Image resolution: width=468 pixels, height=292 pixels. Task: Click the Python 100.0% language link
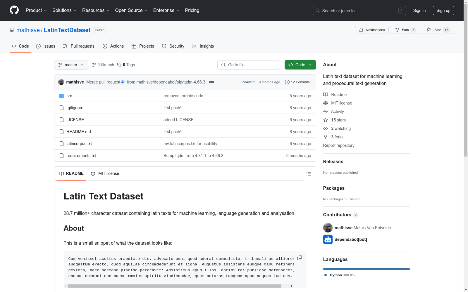339,275
